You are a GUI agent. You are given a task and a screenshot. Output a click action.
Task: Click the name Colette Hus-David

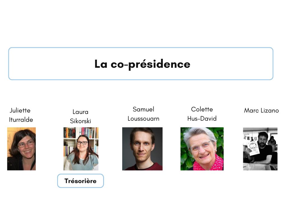202,114
